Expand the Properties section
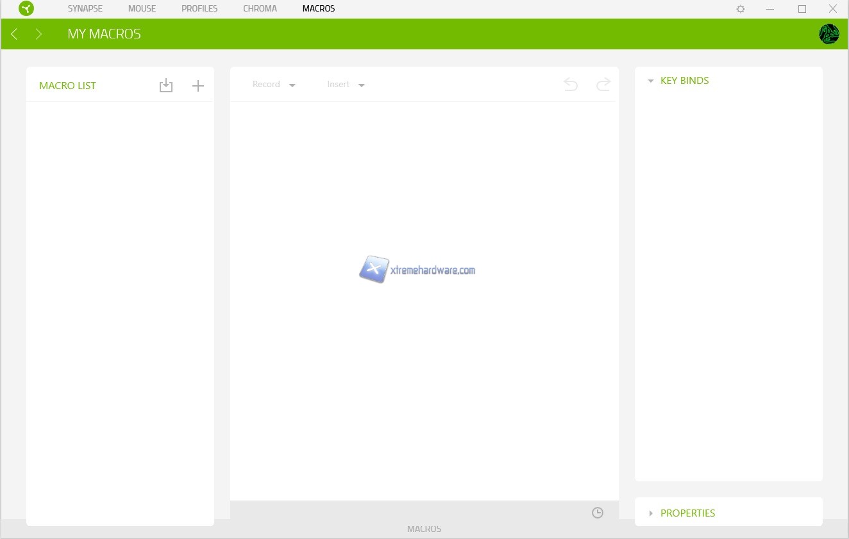The image size is (849, 539). click(651, 513)
